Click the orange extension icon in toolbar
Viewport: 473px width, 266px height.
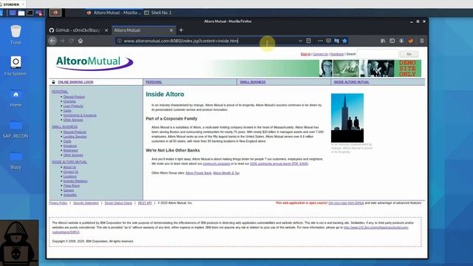(x=411, y=41)
